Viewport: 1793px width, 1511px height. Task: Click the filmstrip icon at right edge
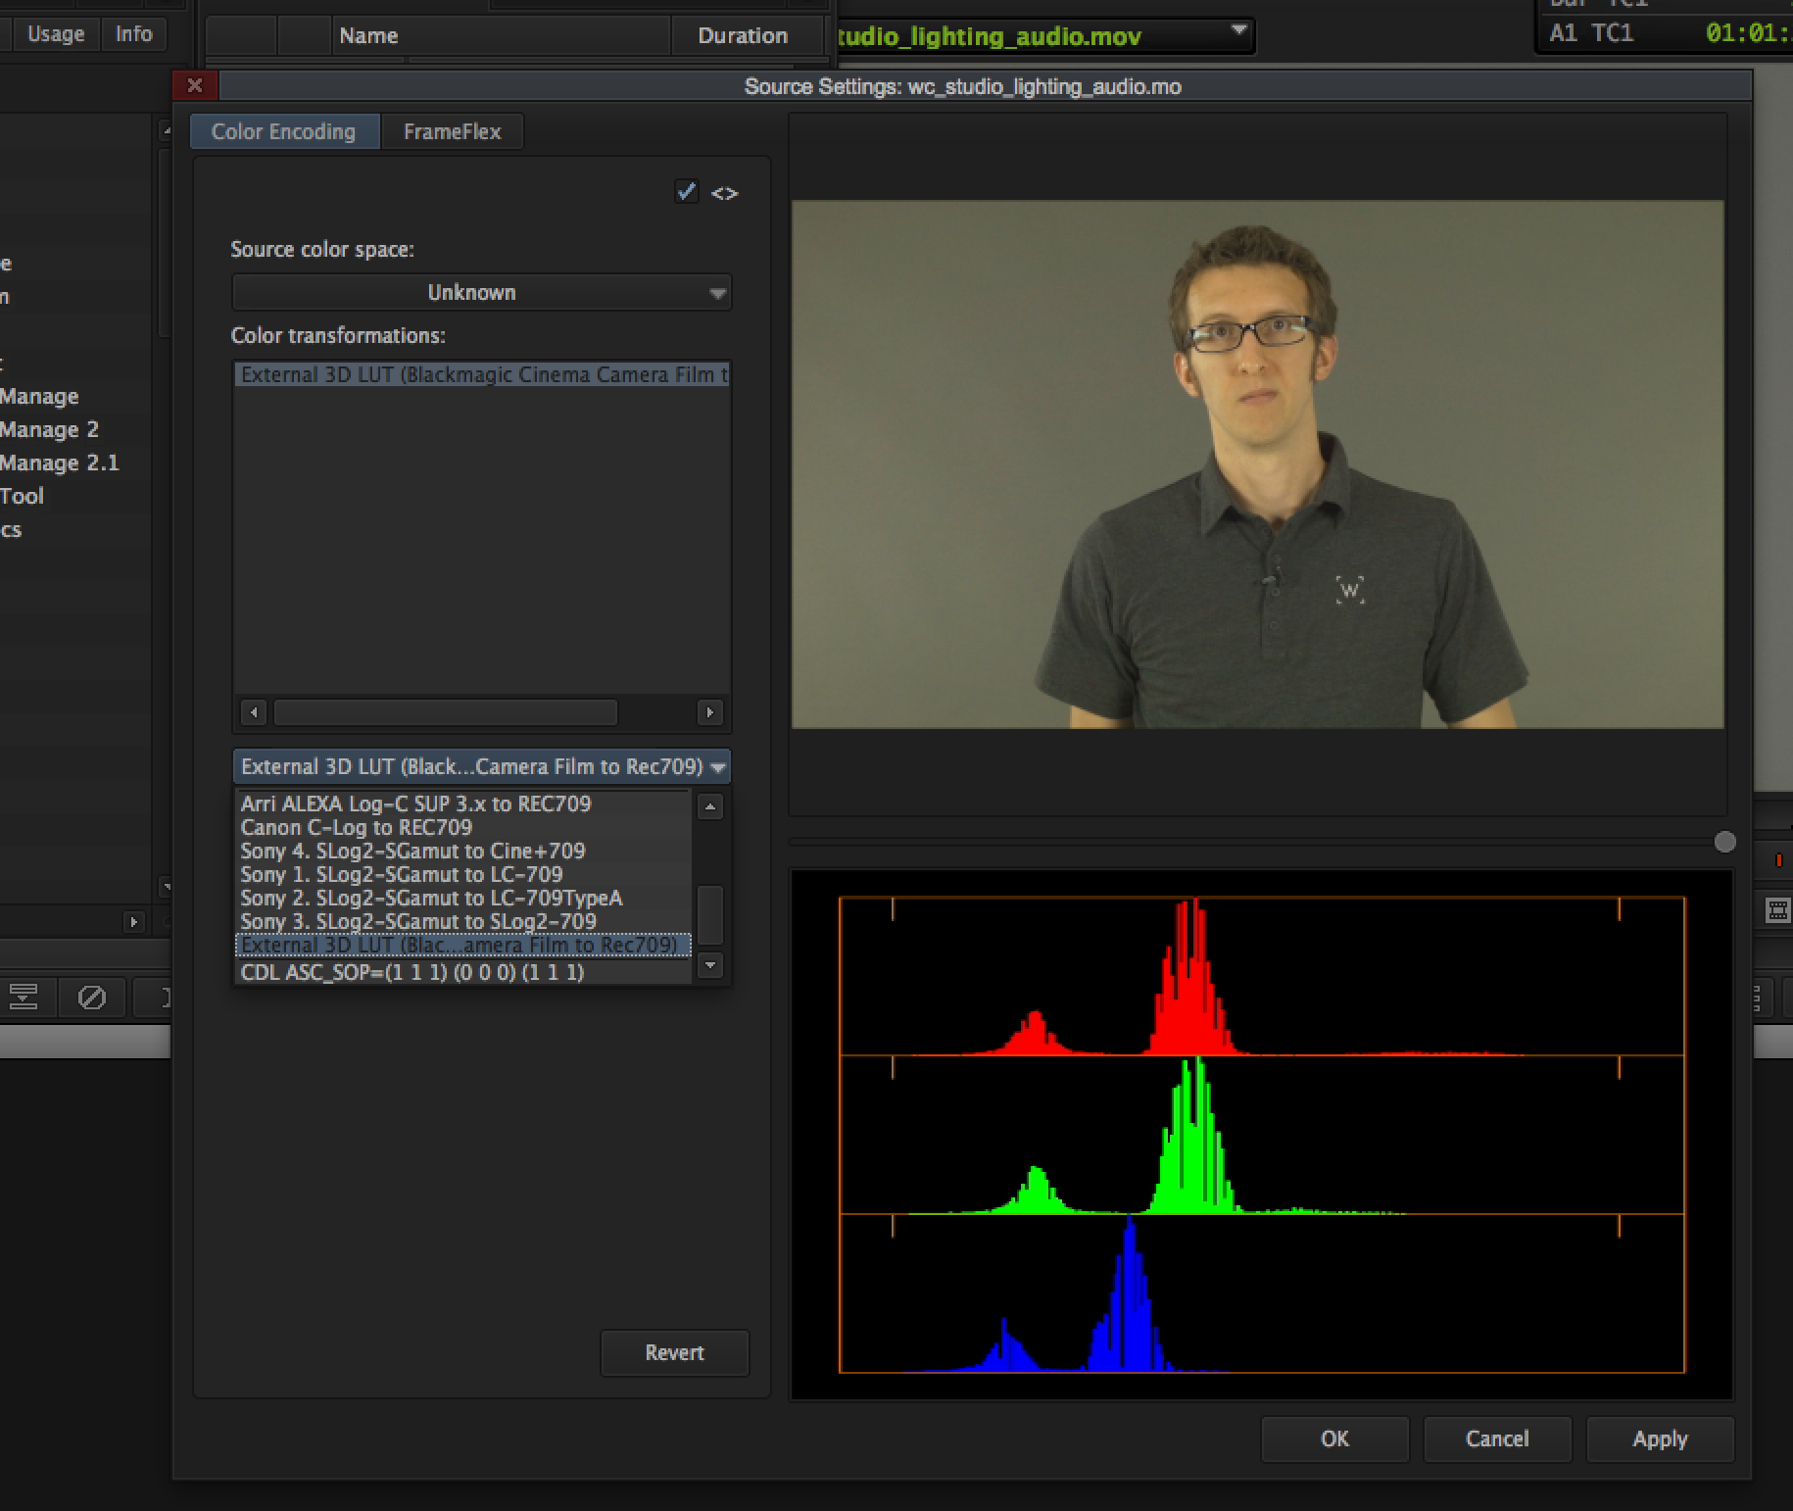pos(1777,910)
